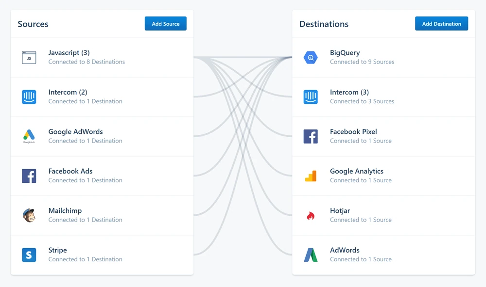Click 'Connected to 1 Destination' under Mailchimp

[85, 220]
